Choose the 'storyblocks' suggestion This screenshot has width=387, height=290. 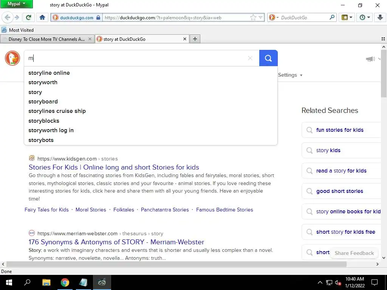tap(150, 121)
